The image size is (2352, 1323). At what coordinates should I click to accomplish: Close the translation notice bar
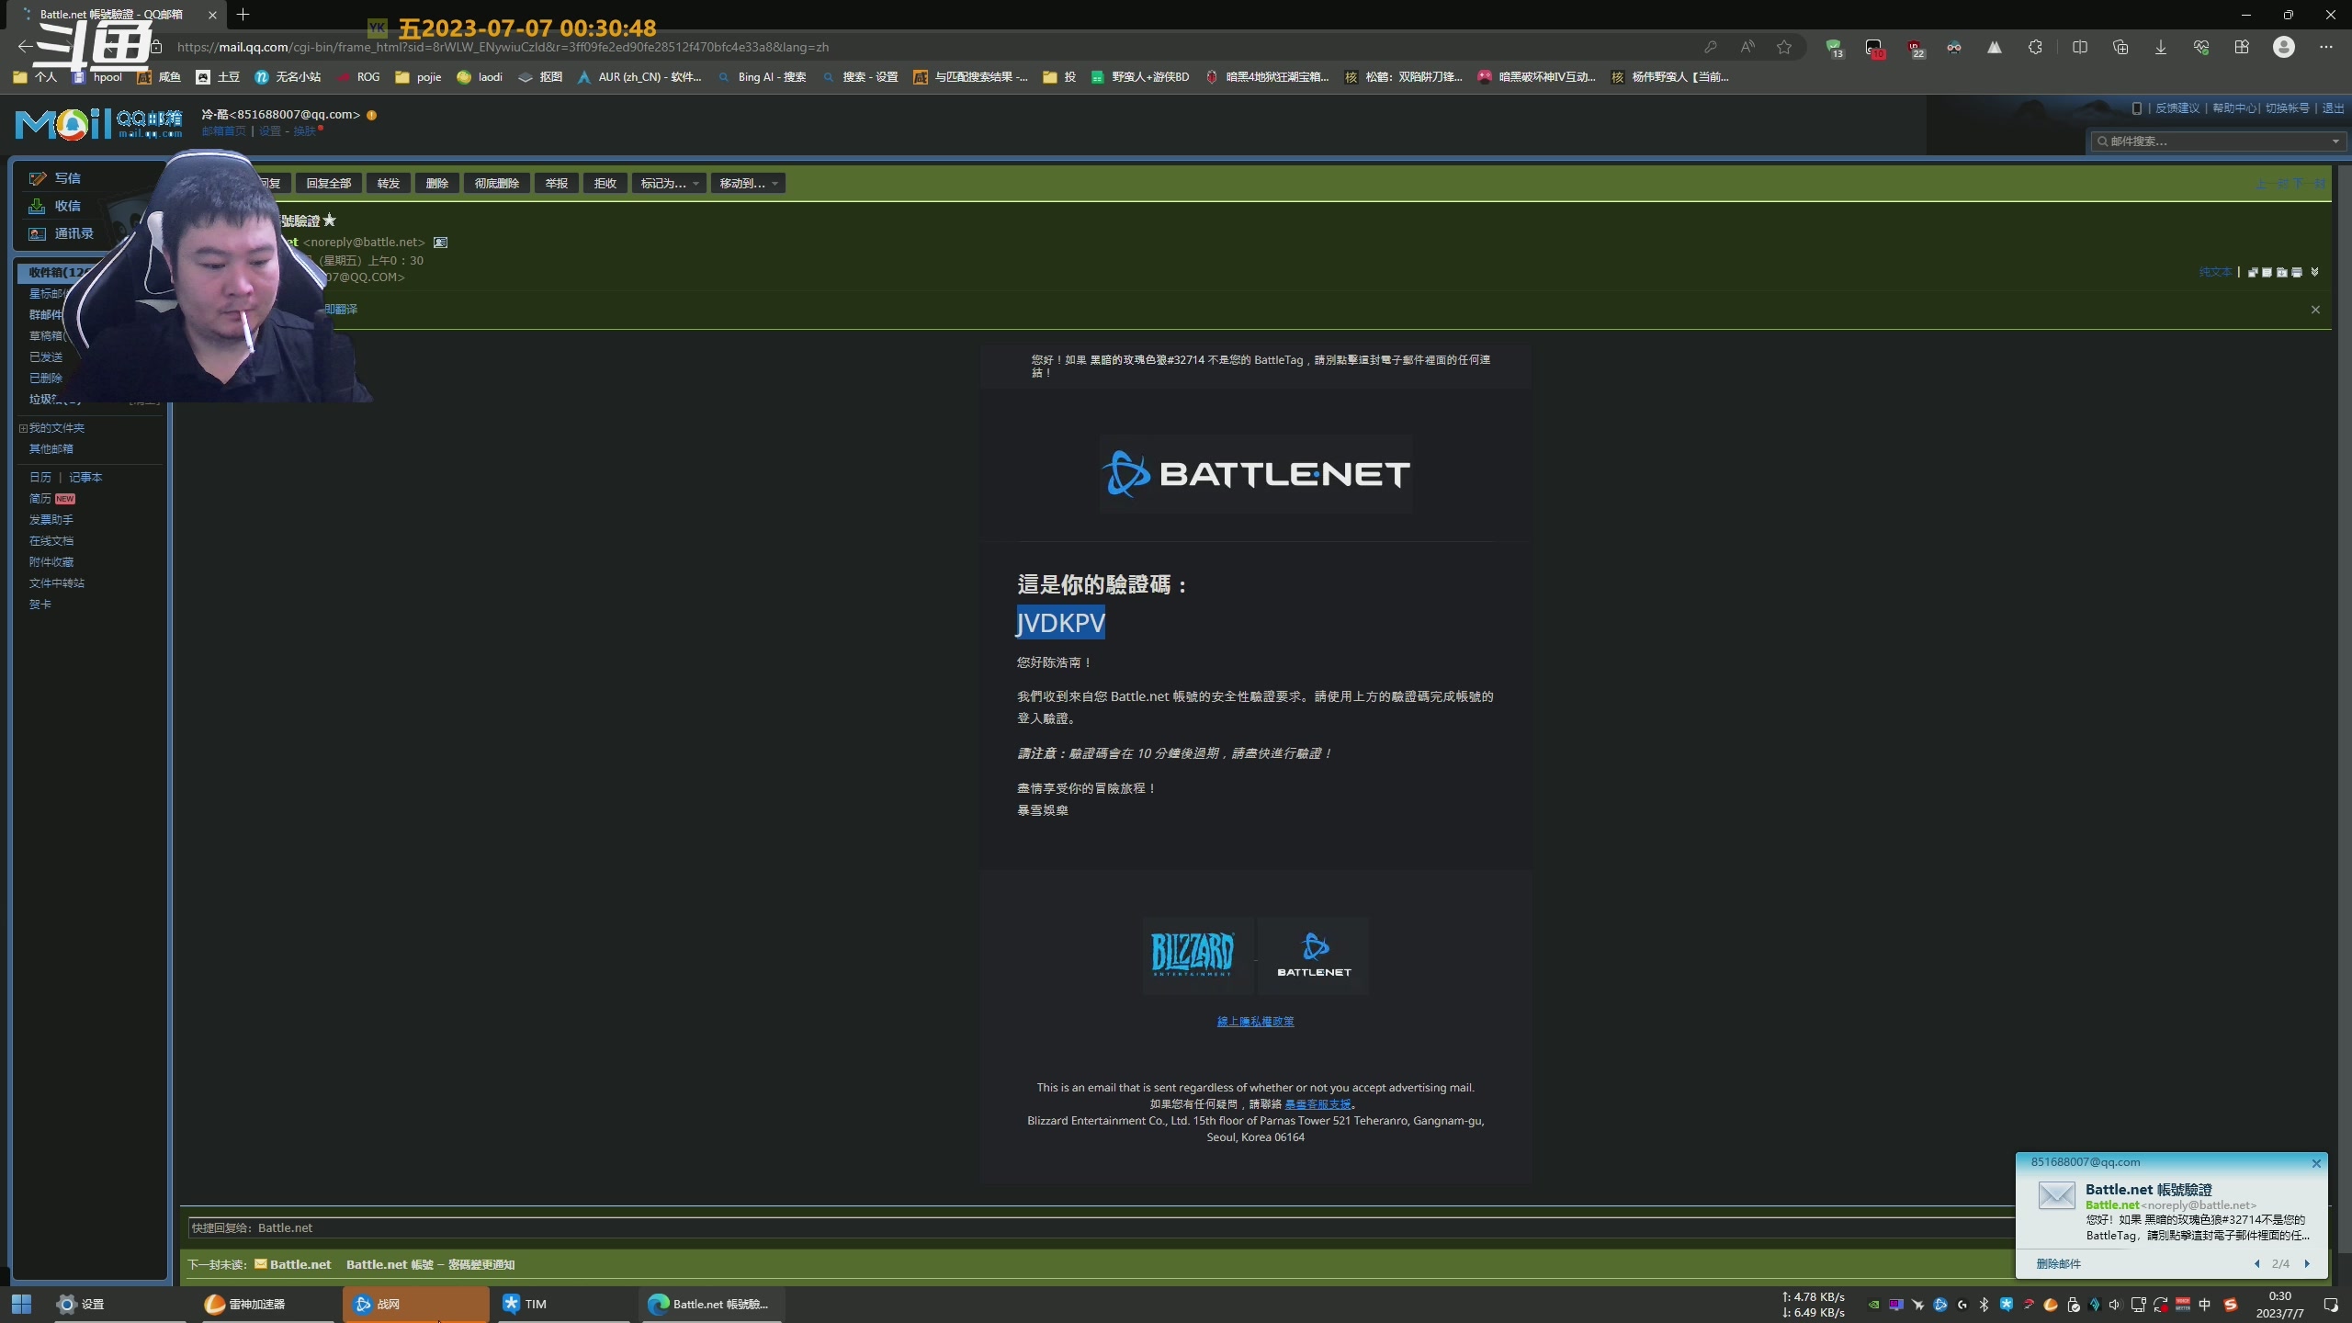tap(2315, 310)
